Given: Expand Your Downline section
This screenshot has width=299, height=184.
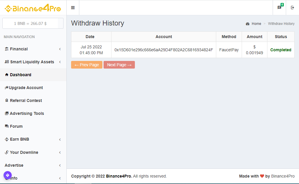Looking at the screenshot, I should coord(60,152).
